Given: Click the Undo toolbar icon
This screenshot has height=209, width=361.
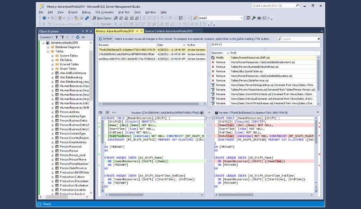Looking at the screenshot, I should pyautogui.click(x=162, y=18).
